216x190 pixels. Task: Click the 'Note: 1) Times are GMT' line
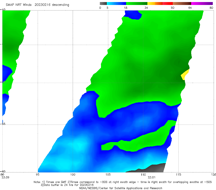click(x=123, y=182)
